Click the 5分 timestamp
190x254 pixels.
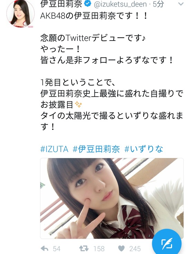(158, 4)
